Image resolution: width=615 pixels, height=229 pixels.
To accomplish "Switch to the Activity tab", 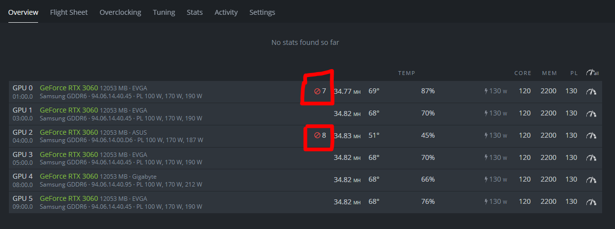I will (226, 12).
